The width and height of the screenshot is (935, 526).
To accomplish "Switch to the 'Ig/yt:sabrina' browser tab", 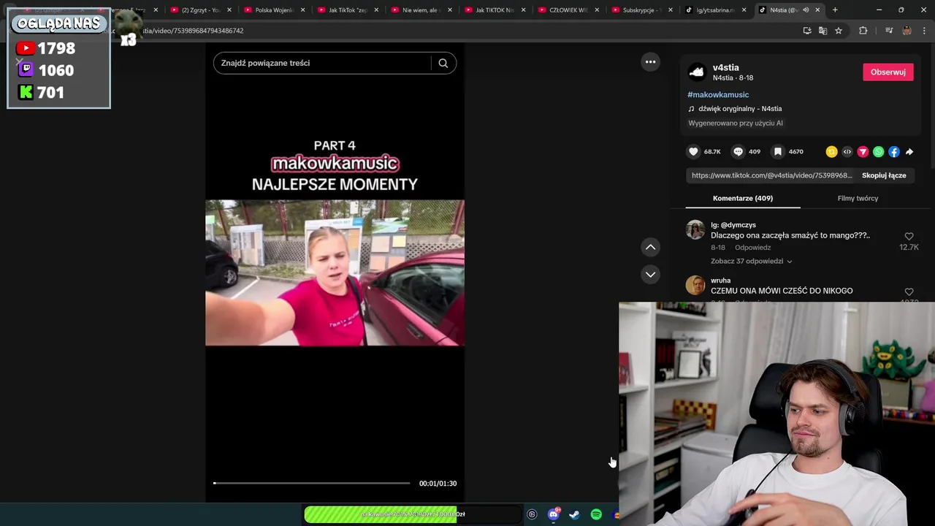I will pyautogui.click(x=715, y=10).
